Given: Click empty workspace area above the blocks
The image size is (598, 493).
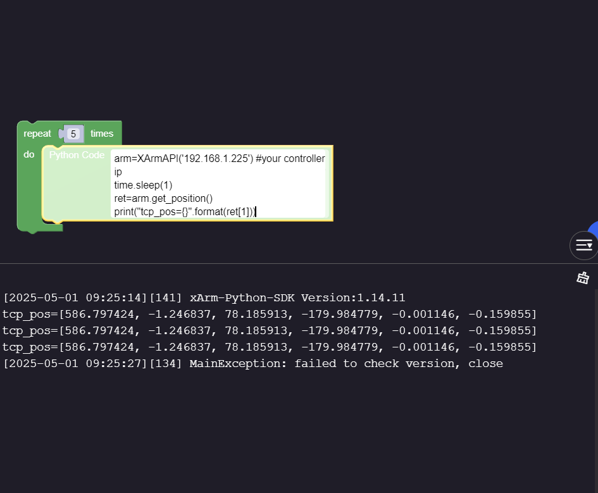Looking at the screenshot, I should click(x=267, y=57).
